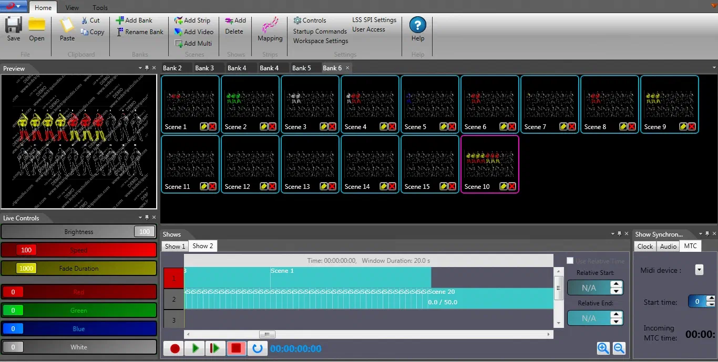Open Preview panel options dropdown arrow

140,68
